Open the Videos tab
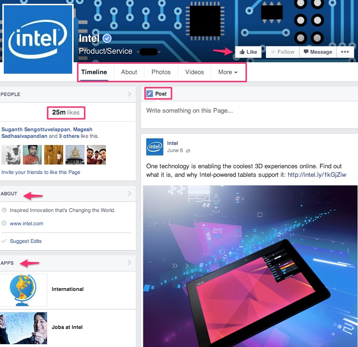This screenshot has height=347, width=358. coord(195,72)
